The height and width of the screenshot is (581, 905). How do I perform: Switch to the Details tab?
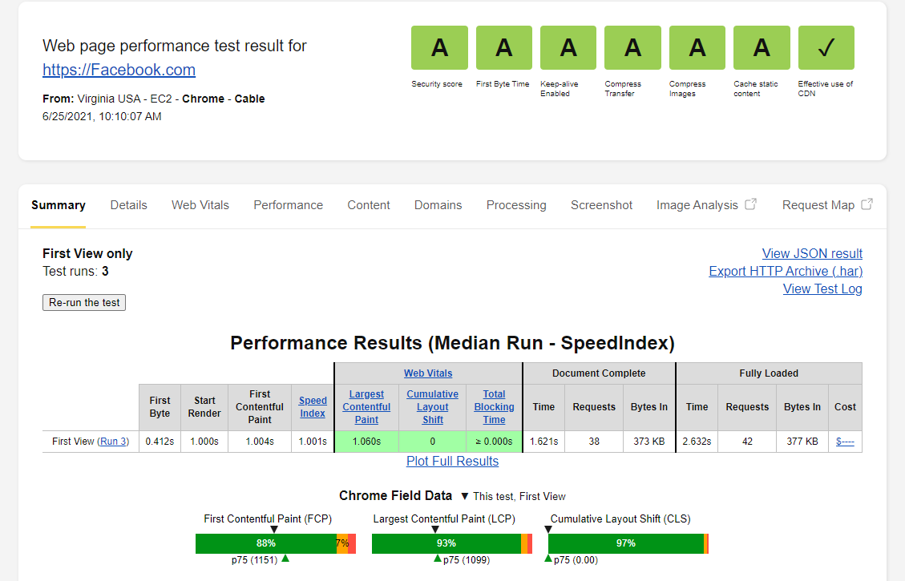point(129,205)
